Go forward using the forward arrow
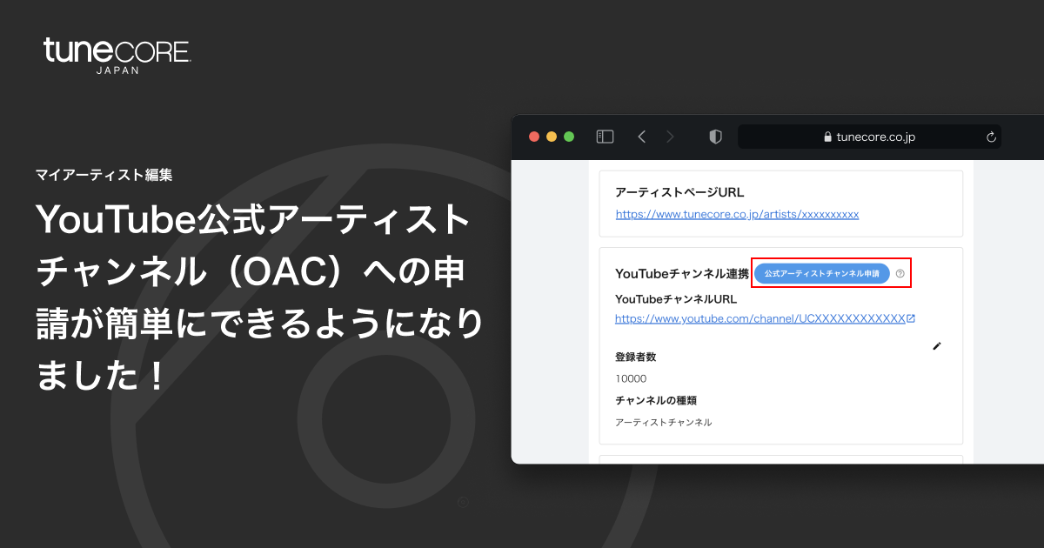This screenshot has width=1044, height=548. [670, 137]
